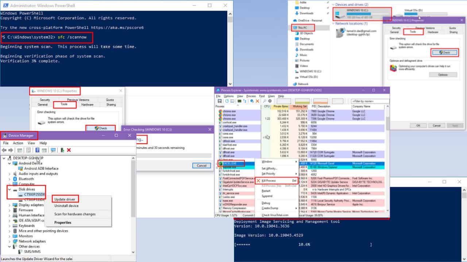Select the SMS/MMS device entry
The width and height of the screenshot is (467, 262).
30,251
